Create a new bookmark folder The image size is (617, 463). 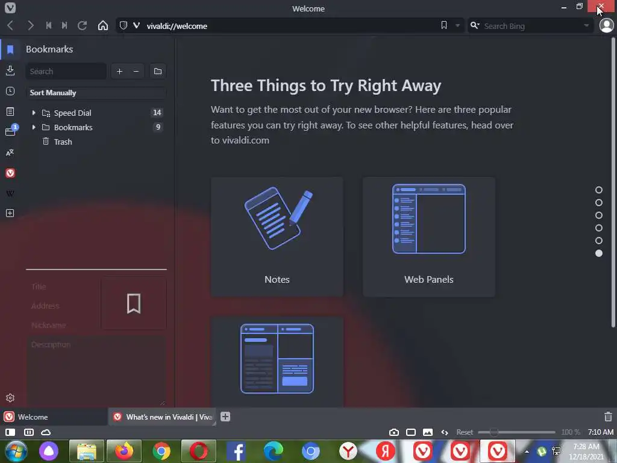click(x=158, y=71)
